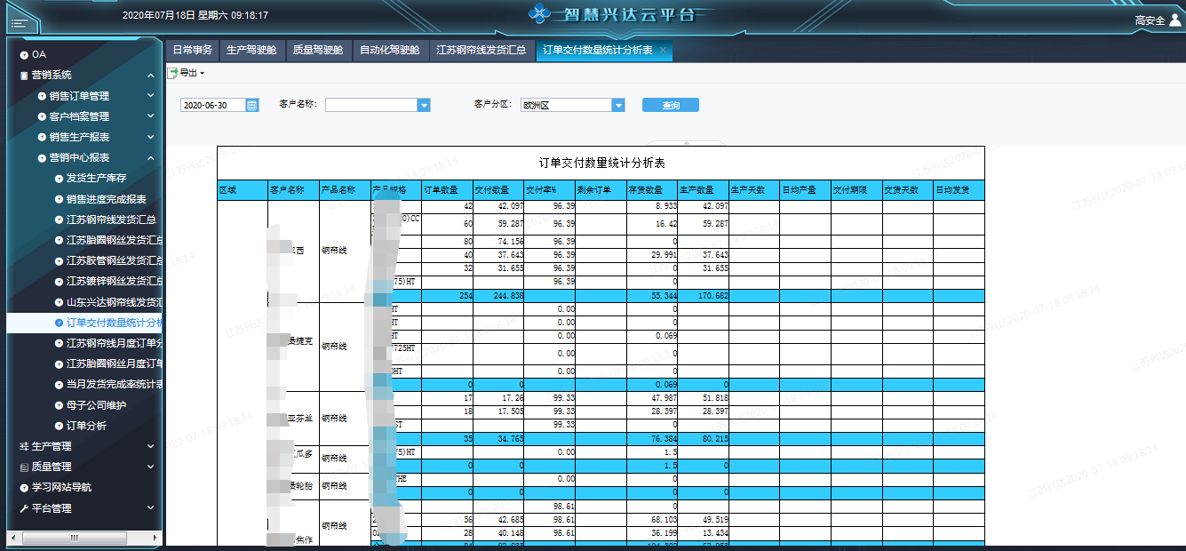Screen dimensions: 1186x551
Task: Open the user profile icon beside 高安全
Action: (1175, 20)
